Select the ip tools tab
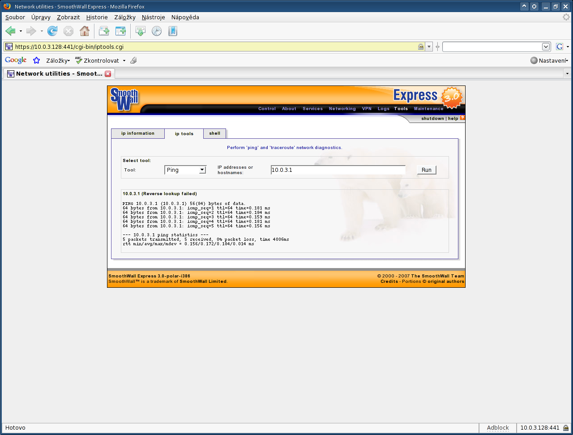573x435 pixels. point(184,134)
